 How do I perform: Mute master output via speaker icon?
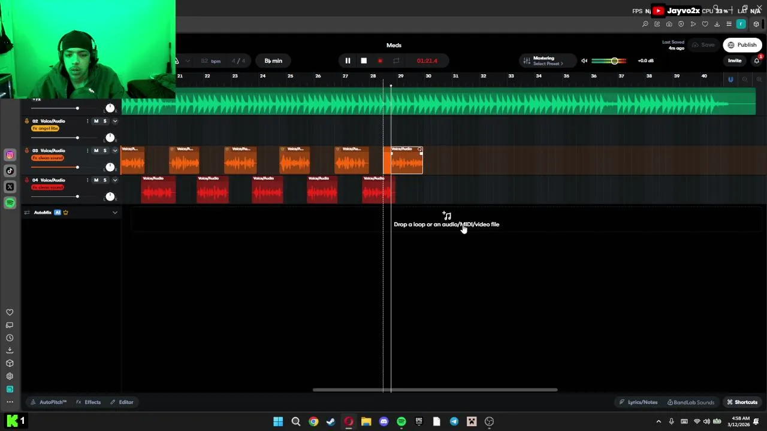point(584,60)
